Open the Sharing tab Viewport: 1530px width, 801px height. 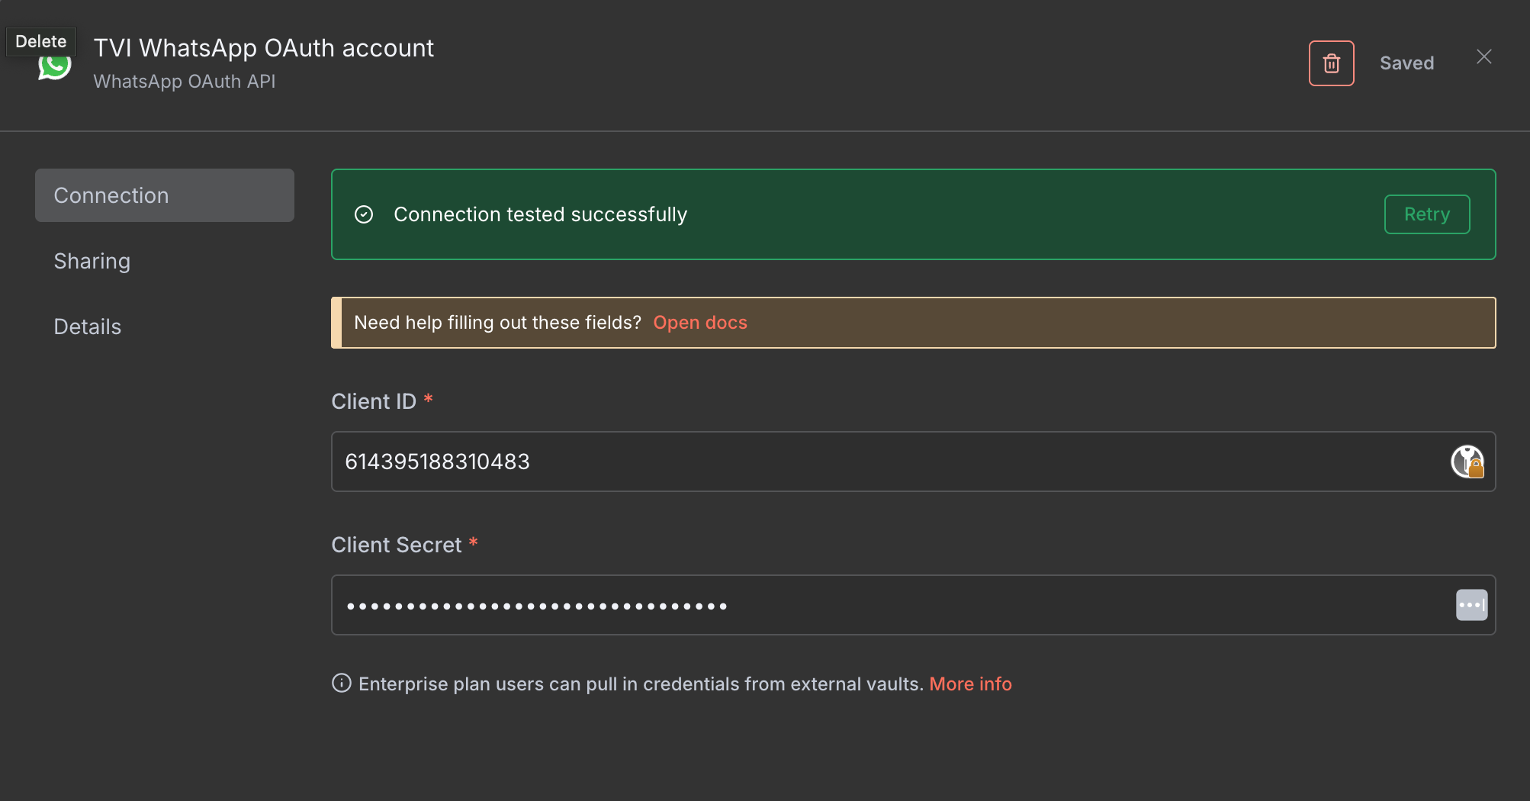[x=92, y=261]
